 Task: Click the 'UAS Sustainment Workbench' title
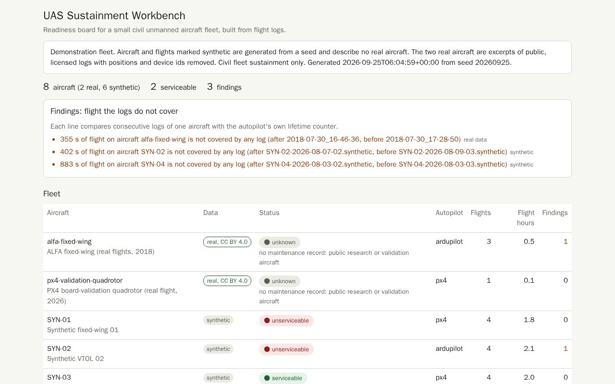114,15
